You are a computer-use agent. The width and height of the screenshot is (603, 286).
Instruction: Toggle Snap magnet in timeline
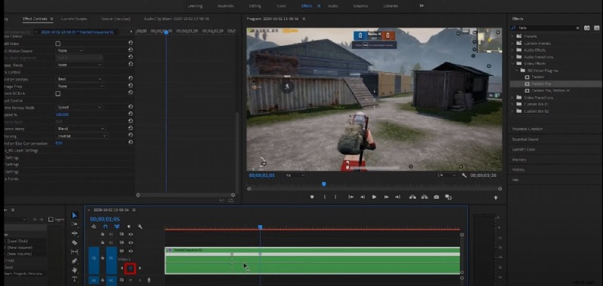pyautogui.click(x=106, y=227)
